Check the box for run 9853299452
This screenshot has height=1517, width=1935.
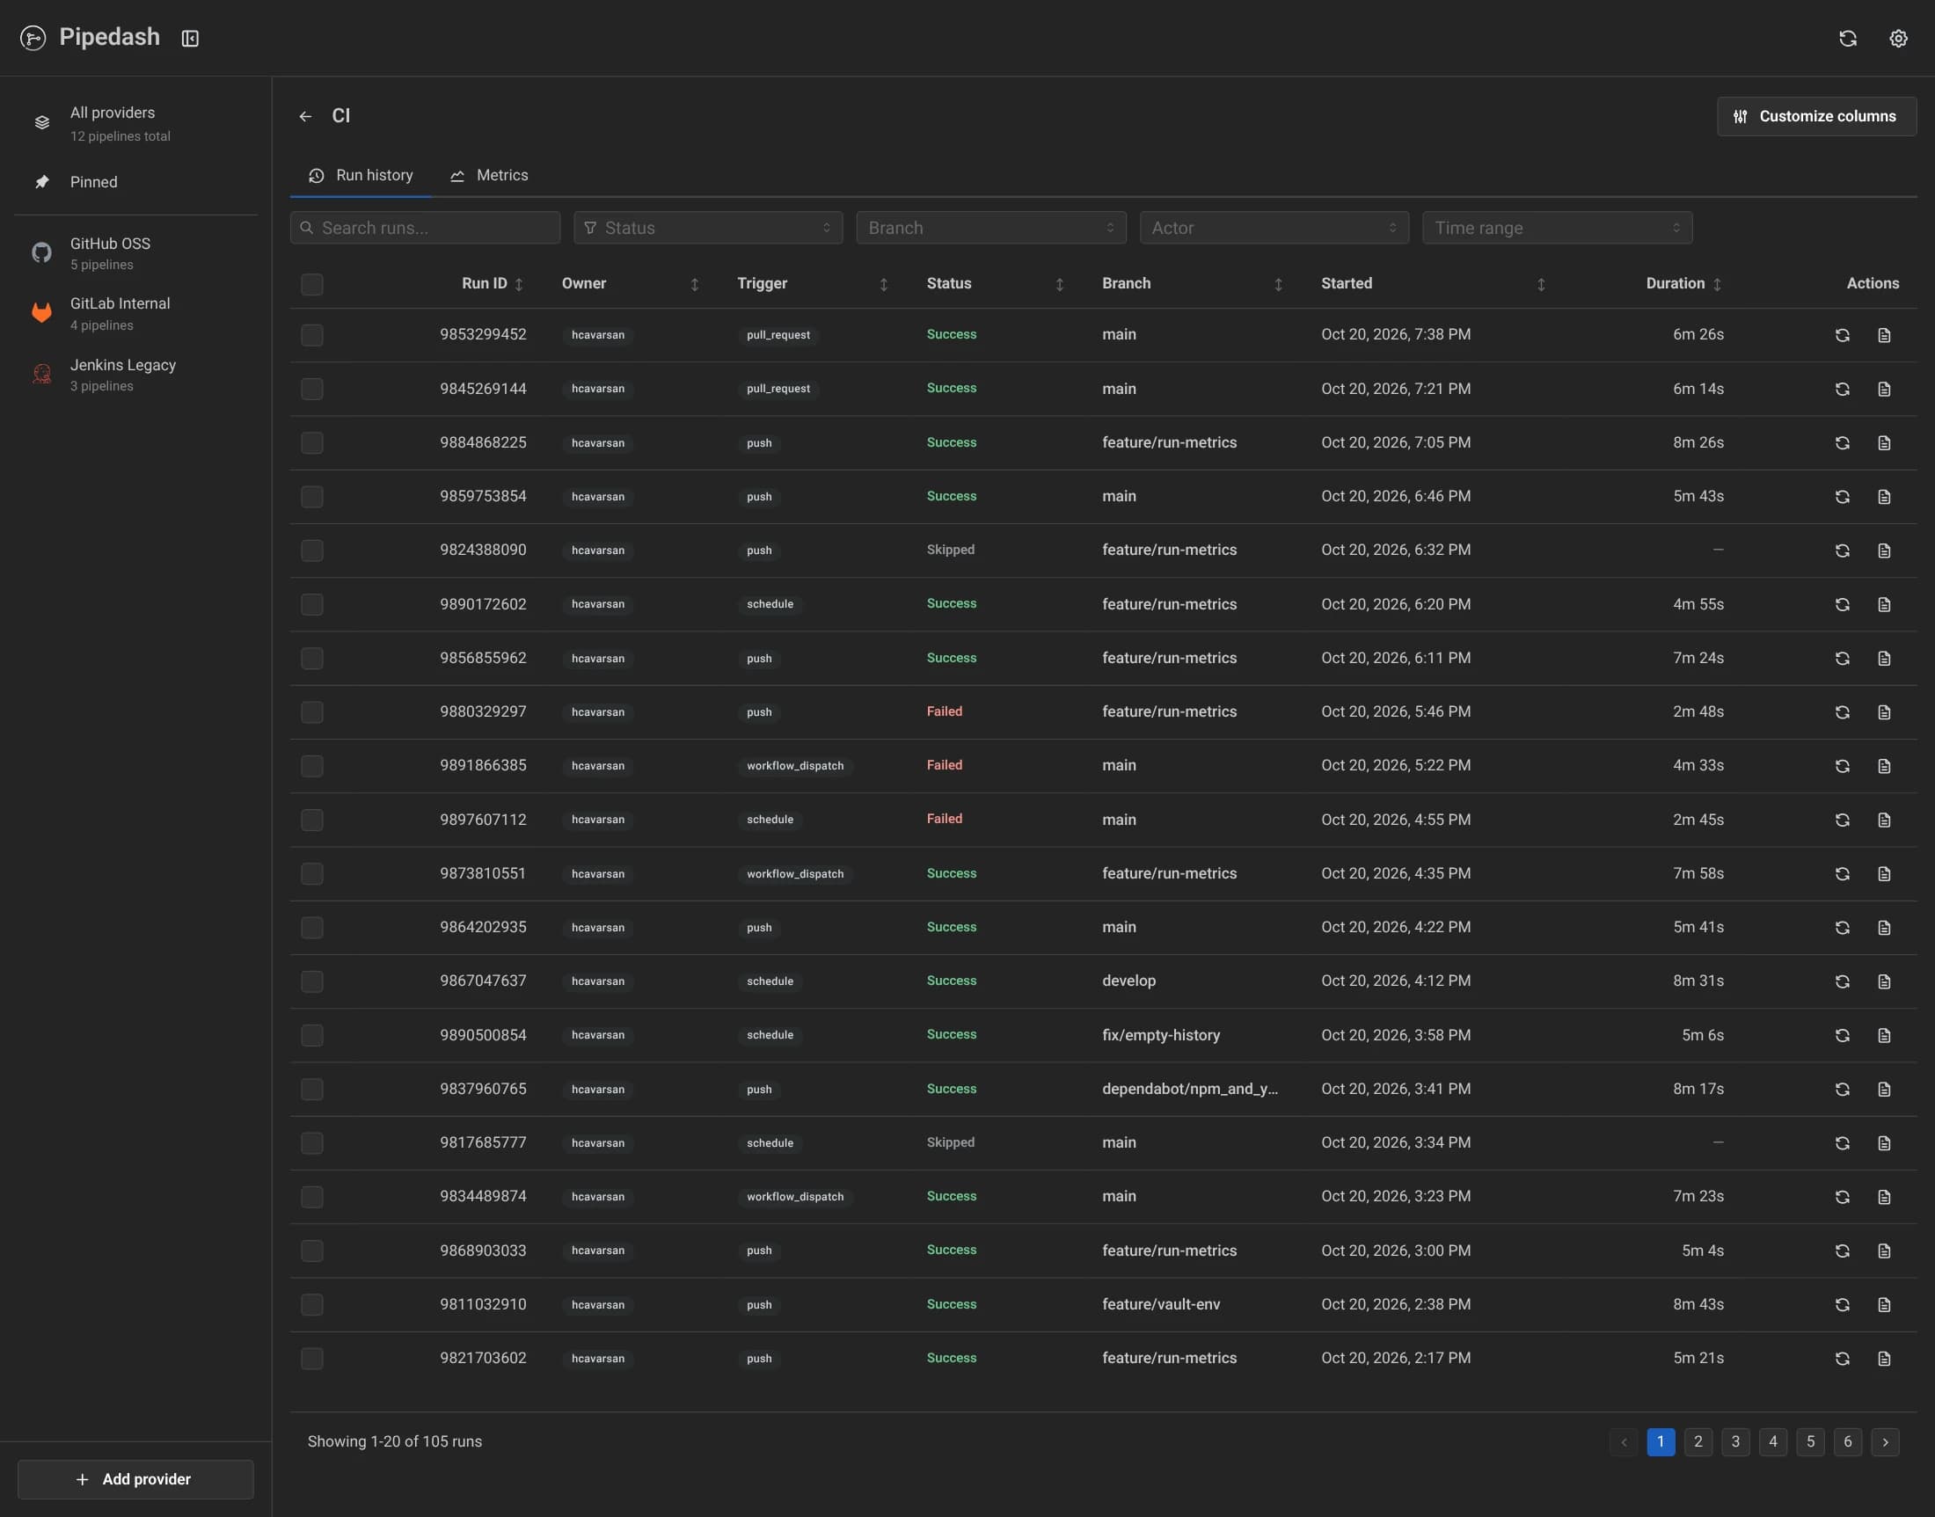tap(312, 335)
